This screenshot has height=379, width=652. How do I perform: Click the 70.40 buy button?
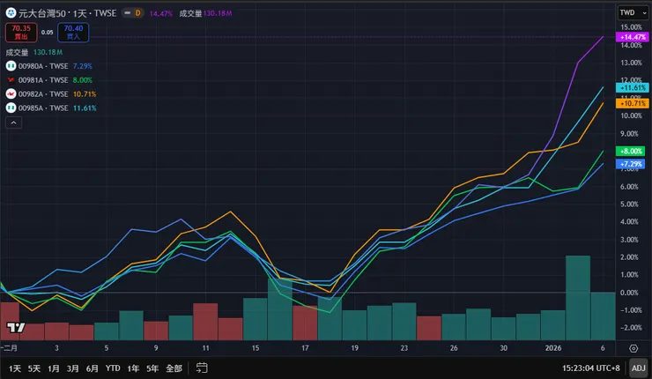73,32
